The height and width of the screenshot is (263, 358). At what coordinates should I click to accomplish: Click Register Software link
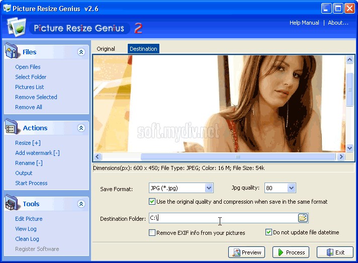[x=37, y=249]
